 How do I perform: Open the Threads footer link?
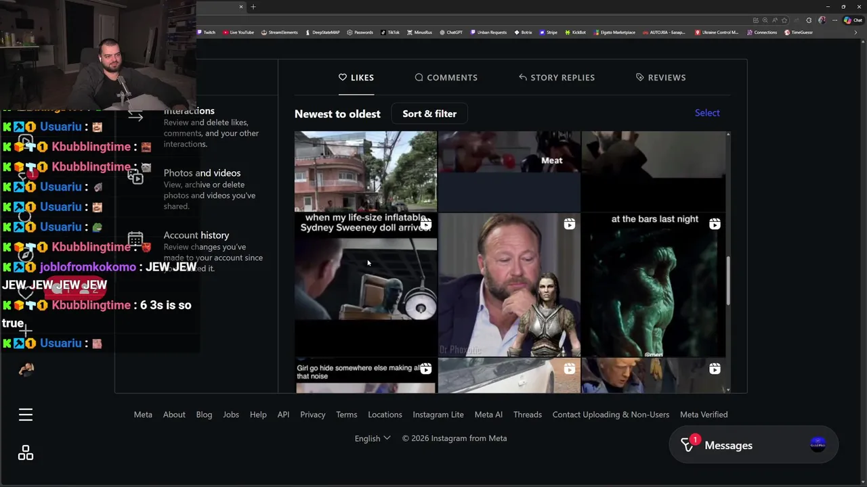point(528,415)
